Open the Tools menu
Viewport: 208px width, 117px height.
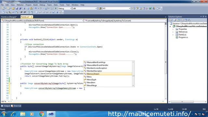tap(62, 5)
